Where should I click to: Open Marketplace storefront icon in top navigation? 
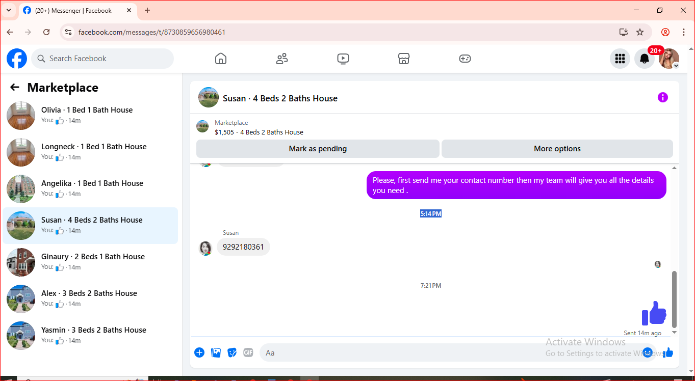404,59
